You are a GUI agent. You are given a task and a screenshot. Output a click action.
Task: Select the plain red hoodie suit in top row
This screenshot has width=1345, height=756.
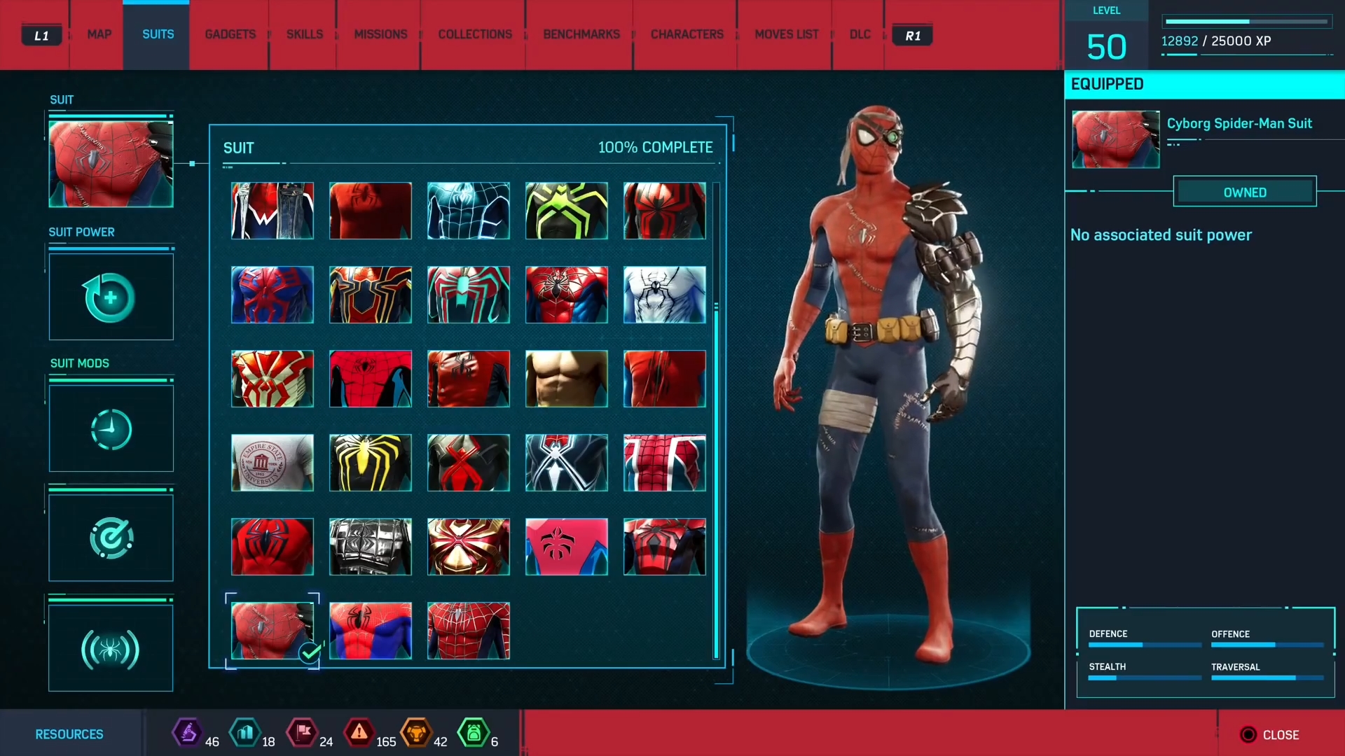click(x=371, y=211)
